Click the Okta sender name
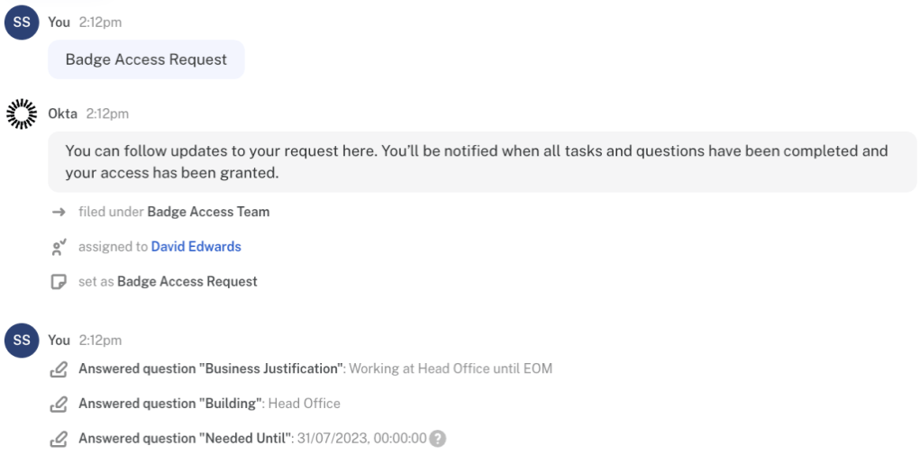This screenshot has height=464, width=920. 62,114
